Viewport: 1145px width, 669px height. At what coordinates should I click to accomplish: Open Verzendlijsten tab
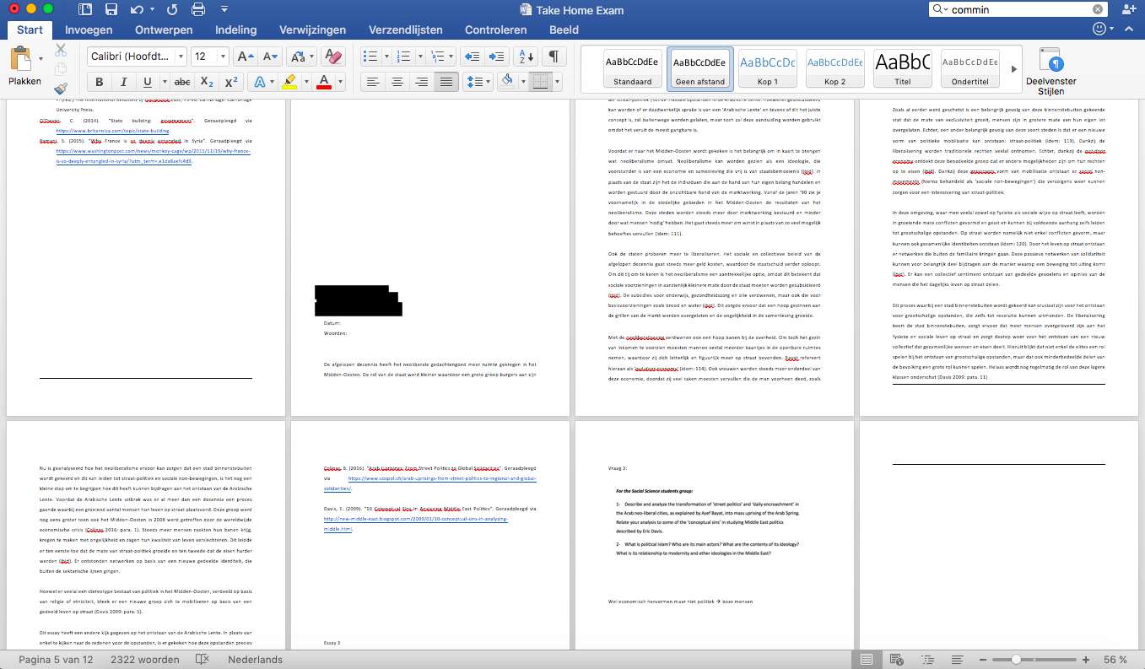406,30
